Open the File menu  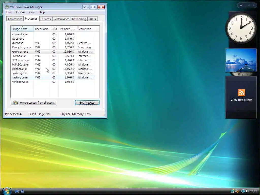[x=9, y=12]
